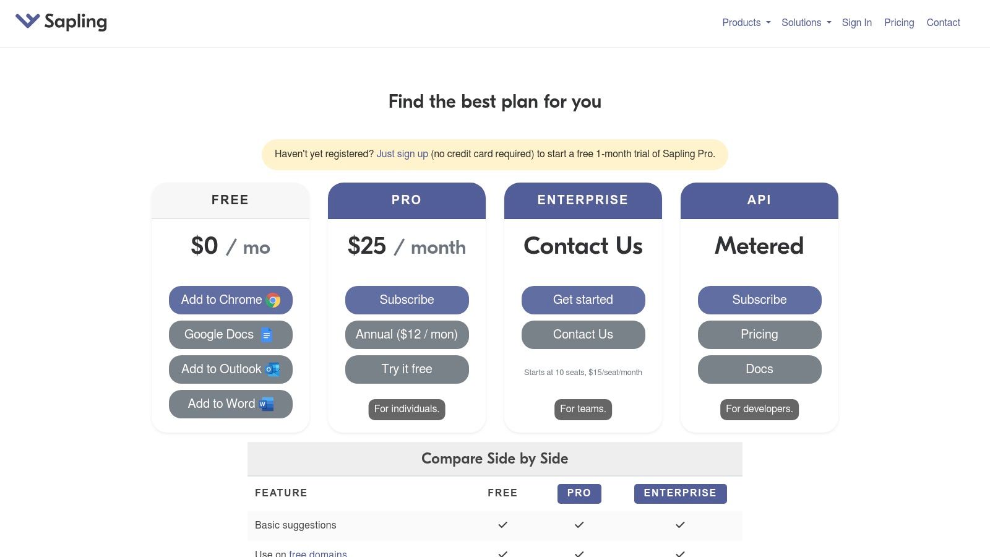
Task: Open the Products dropdown
Action: point(741,22)
